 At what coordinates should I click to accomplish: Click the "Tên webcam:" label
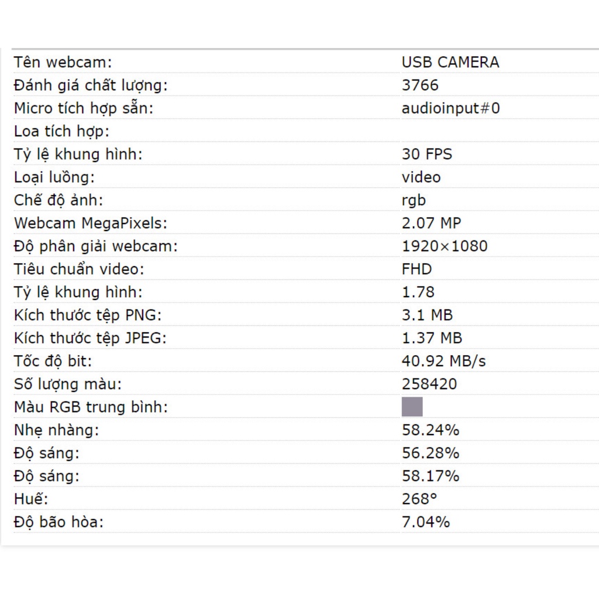click(x=63, y=63)
